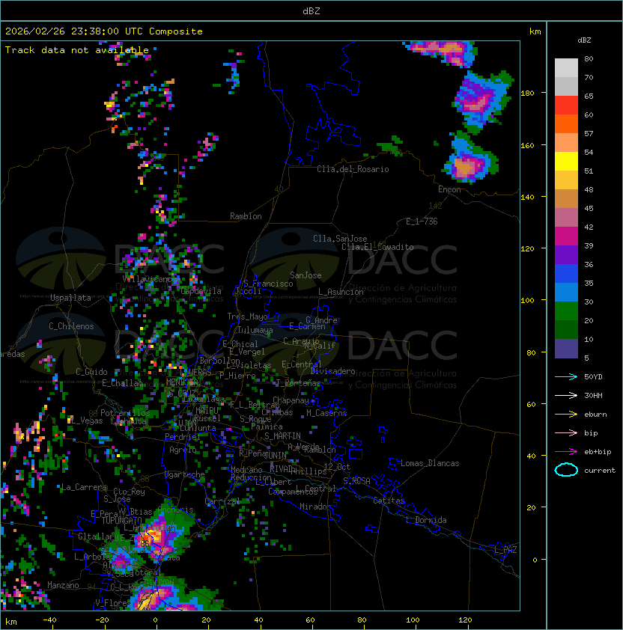Click the 'Lomas_Blancas' map label

tap(430, 463)
